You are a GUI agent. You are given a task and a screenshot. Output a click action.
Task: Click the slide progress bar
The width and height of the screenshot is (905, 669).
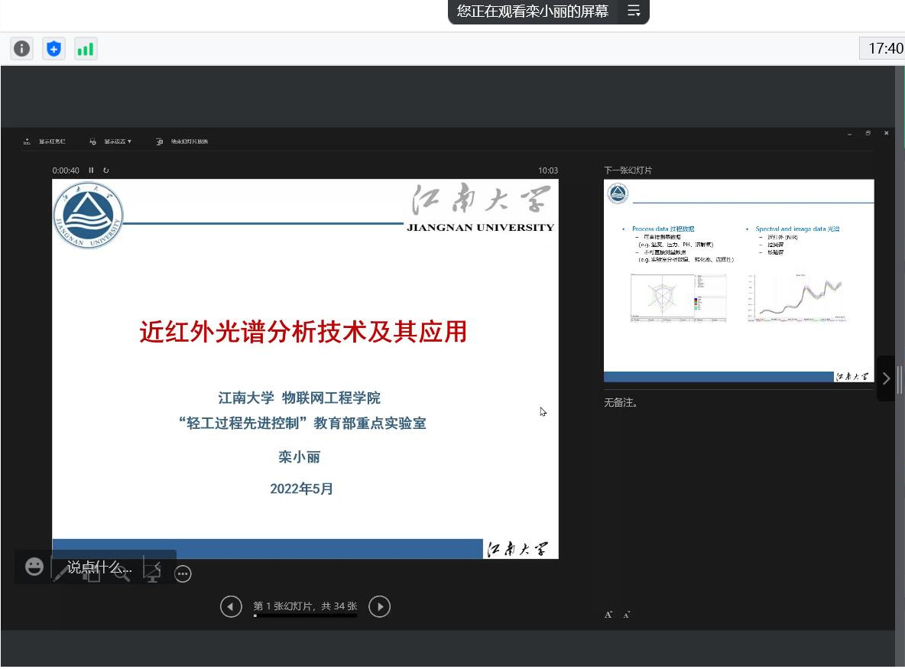pos(305,615)
